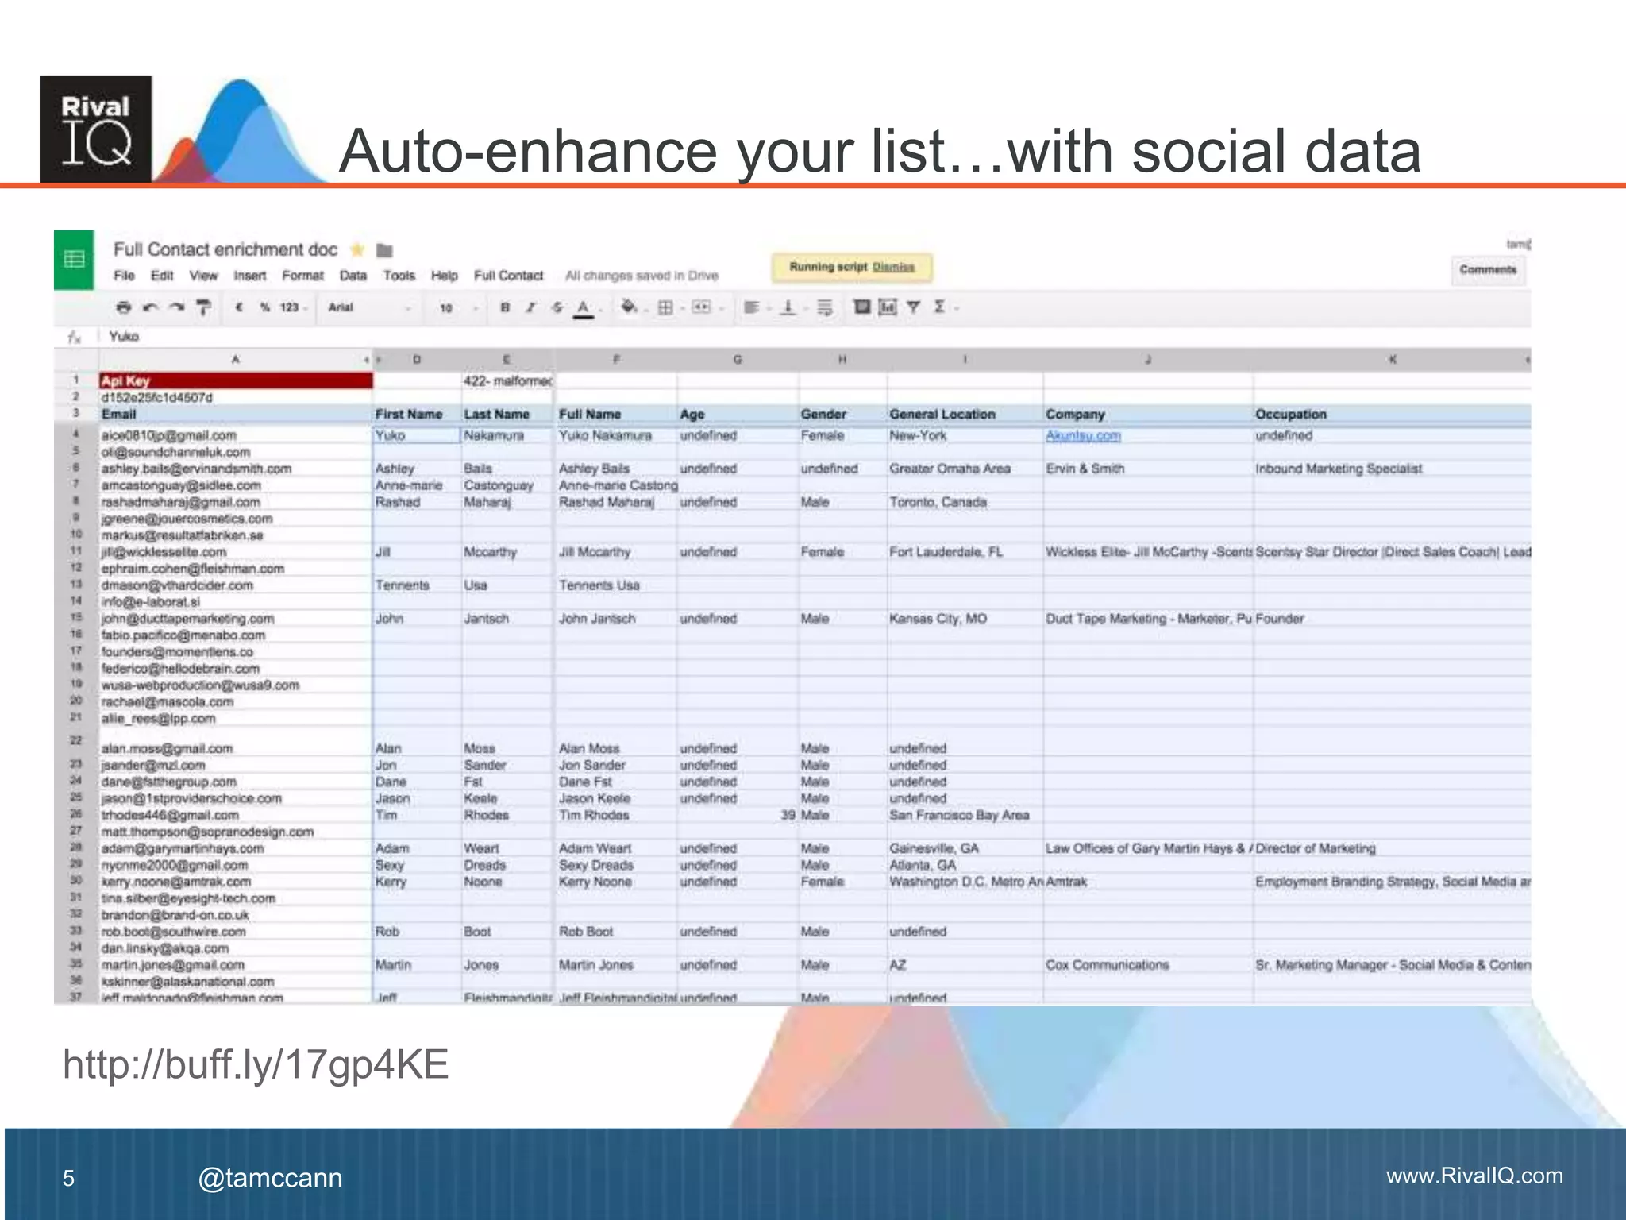Open the Format menu
1626x1220 pixels.
coord(302,276)
